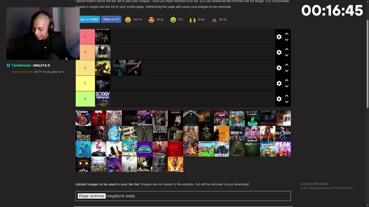Pick the PEAK game thumbnail

point(283,149)
